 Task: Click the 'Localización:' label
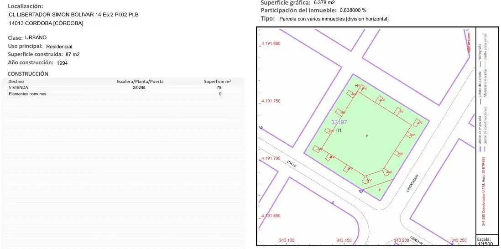[25, 6]
